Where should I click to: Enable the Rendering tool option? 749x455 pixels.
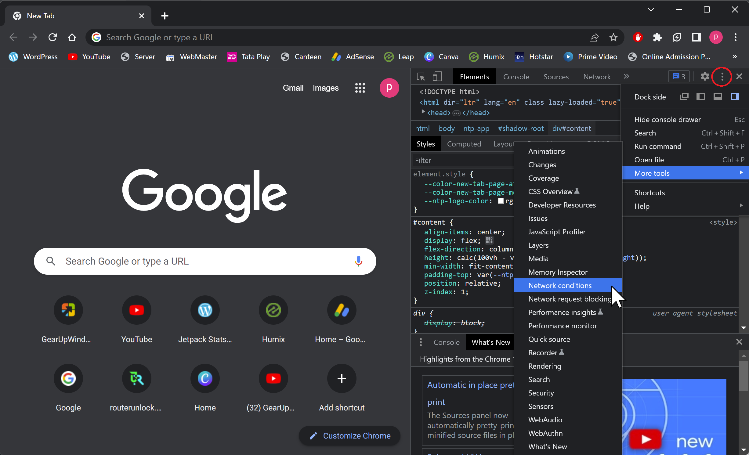click(545, 366)
